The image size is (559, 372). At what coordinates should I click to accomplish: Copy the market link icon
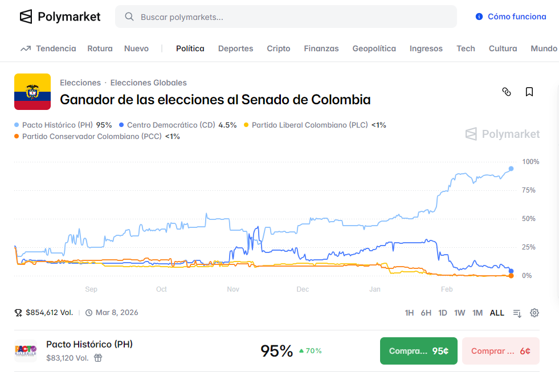[x=507, y=92]
